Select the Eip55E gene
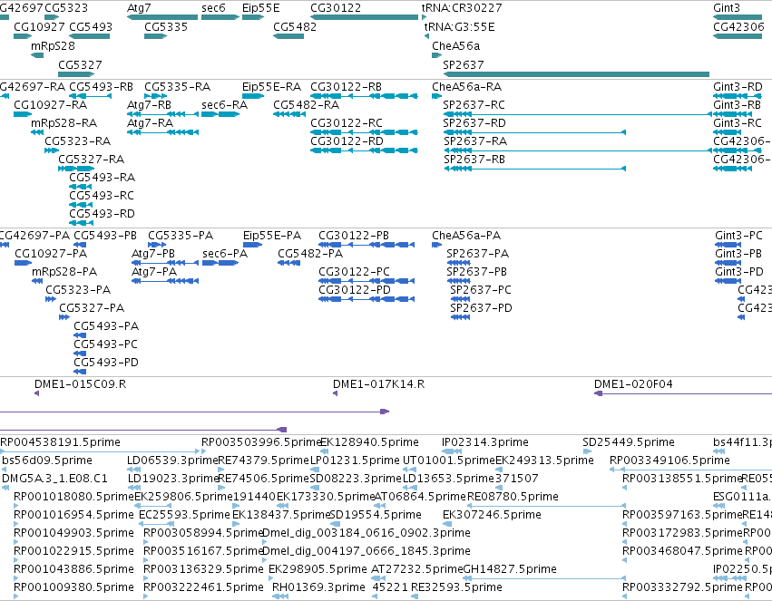The width and height of the screenshot is (772, 601). click(x=253, y=17)
